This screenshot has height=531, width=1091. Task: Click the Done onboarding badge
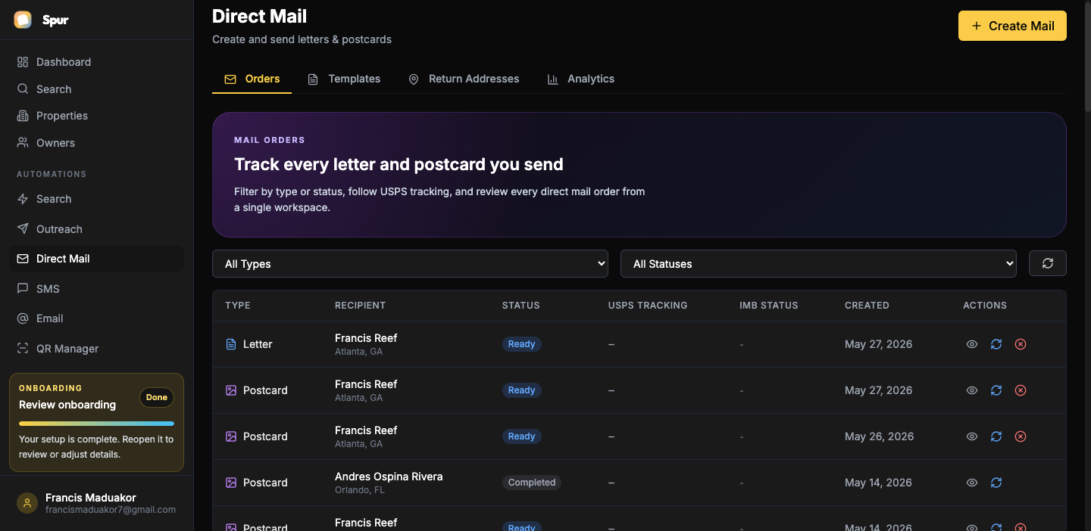pyautogui.click(x=157, y=397)
